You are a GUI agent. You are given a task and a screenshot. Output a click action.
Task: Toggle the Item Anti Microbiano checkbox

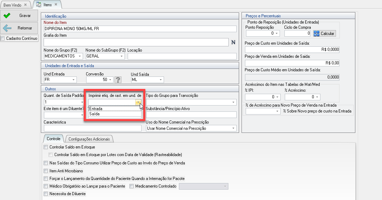(46, 171)
